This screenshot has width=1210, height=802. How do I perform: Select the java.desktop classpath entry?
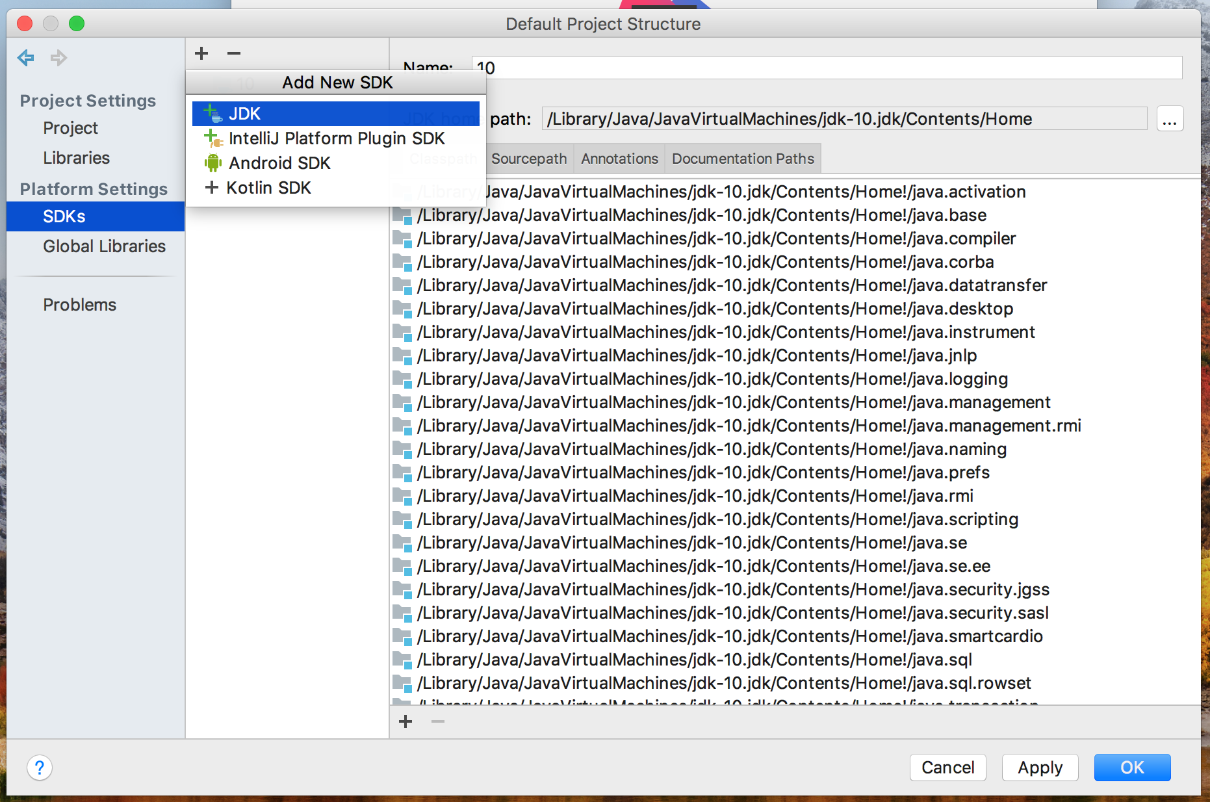pyautogui.click(x=795, y=309)
